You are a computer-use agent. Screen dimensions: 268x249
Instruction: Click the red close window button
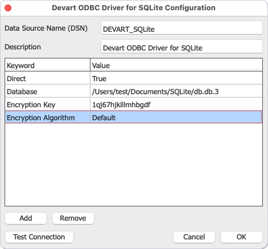(8, 8)
